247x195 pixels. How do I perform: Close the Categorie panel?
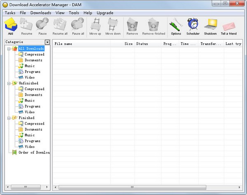[x=47, y=42]
